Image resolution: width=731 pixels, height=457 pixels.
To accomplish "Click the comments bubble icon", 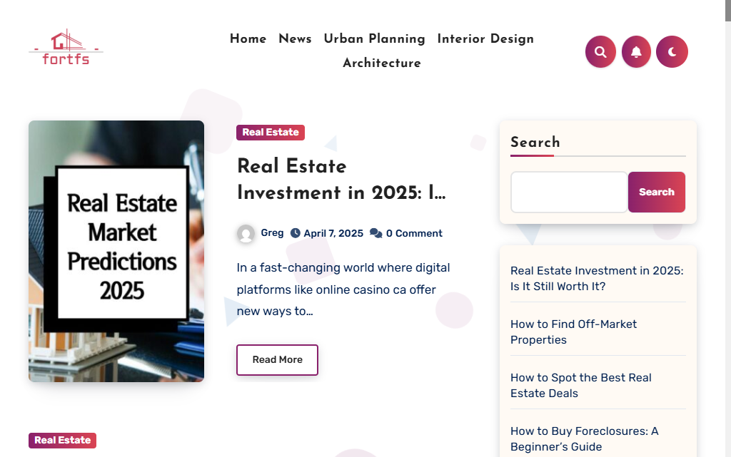I will coord(375,233).
